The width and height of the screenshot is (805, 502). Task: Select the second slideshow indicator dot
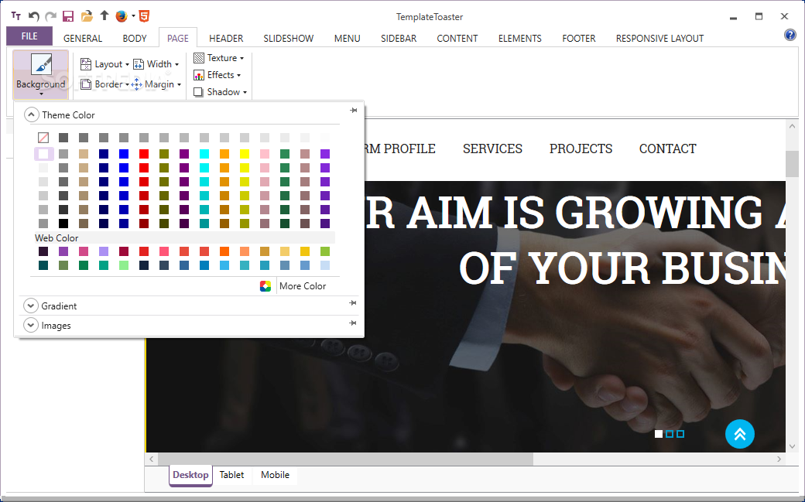(670, 434)
